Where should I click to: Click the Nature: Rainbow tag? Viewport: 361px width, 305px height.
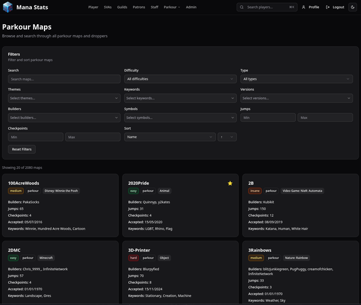pos(296,258)
